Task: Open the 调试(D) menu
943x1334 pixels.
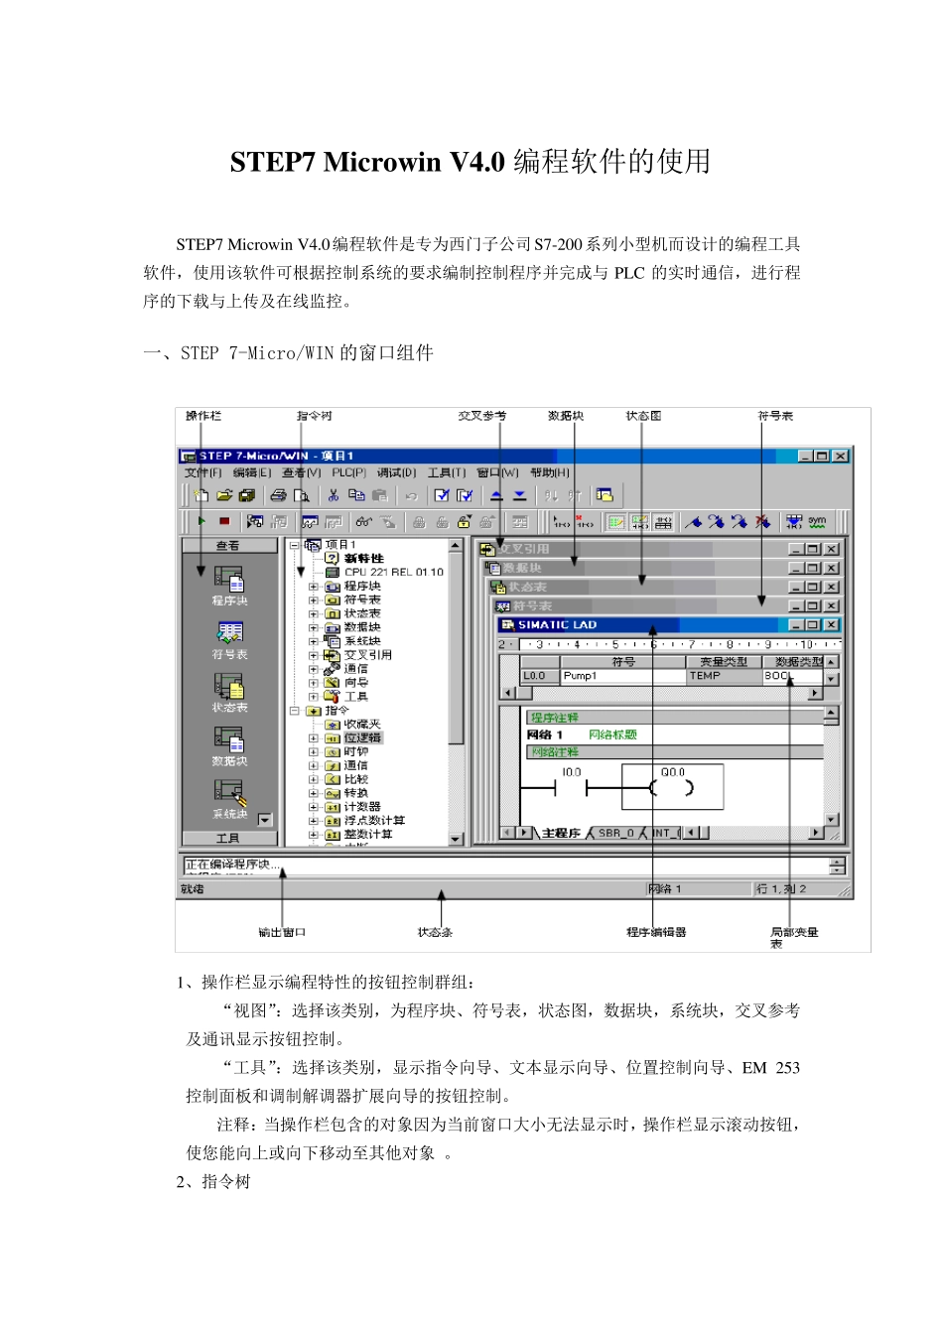Action: tap(397, 473)
